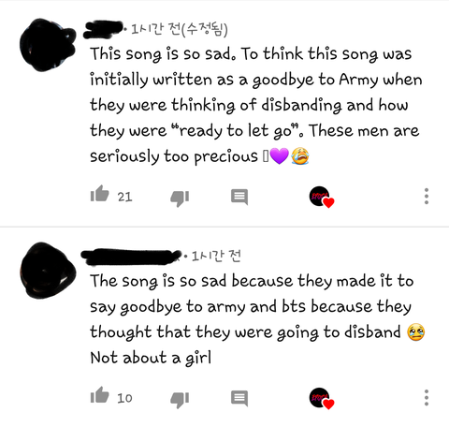The width and height of the screenshot is (449, 427).
Task: Open replies on the first comment
Action: pyautogui.click(x=239, y=197)
